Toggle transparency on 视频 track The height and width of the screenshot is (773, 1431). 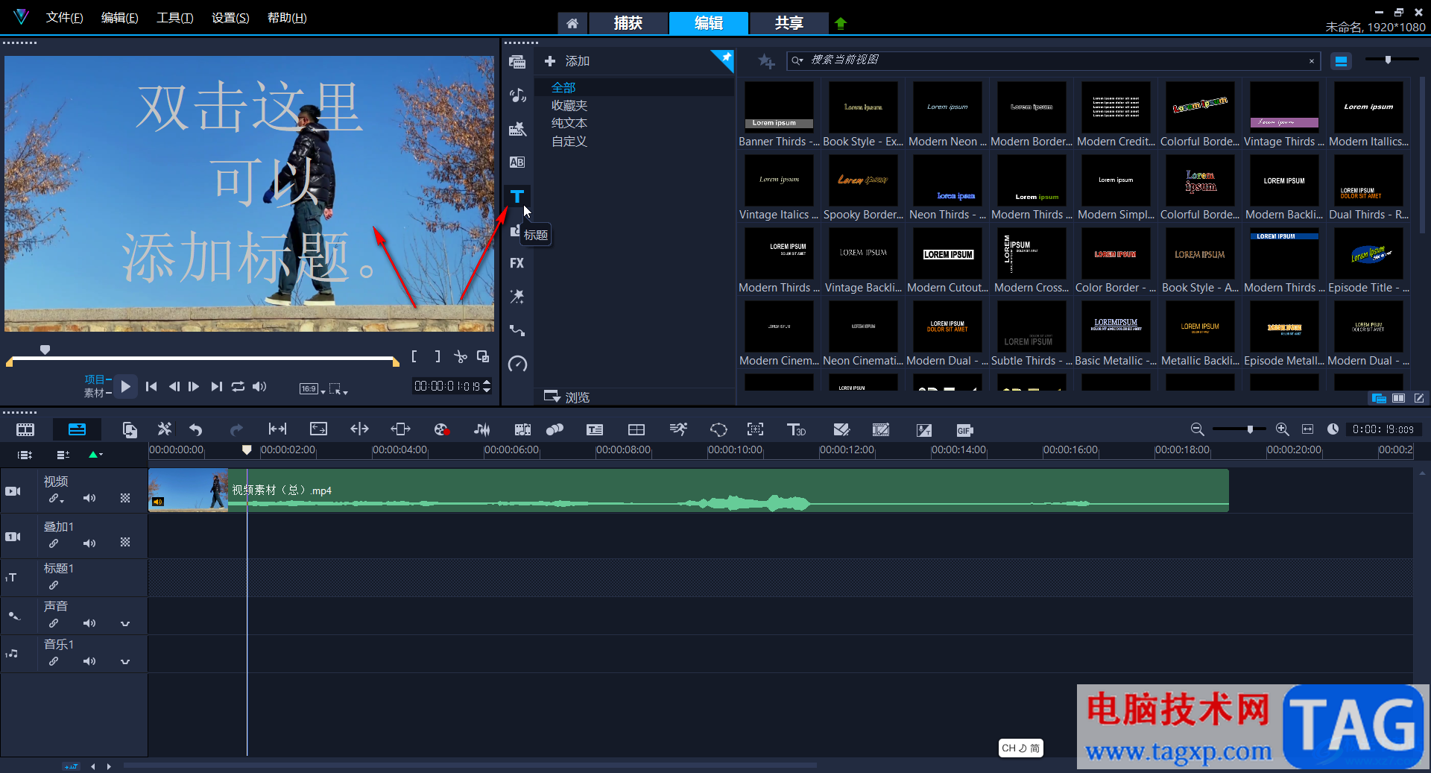click(x=125, y=498)
